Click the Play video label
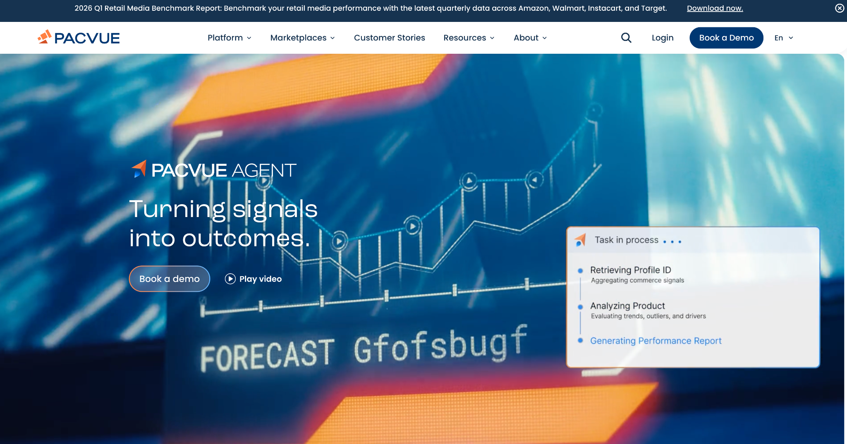This screenshot has height=444, width=847. click(x=261, y=279)
